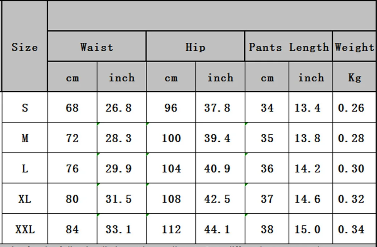Select size S row label cell
The width and height of the screenshot is (377, 247).
pyautogui.click(x=25, y=107)
